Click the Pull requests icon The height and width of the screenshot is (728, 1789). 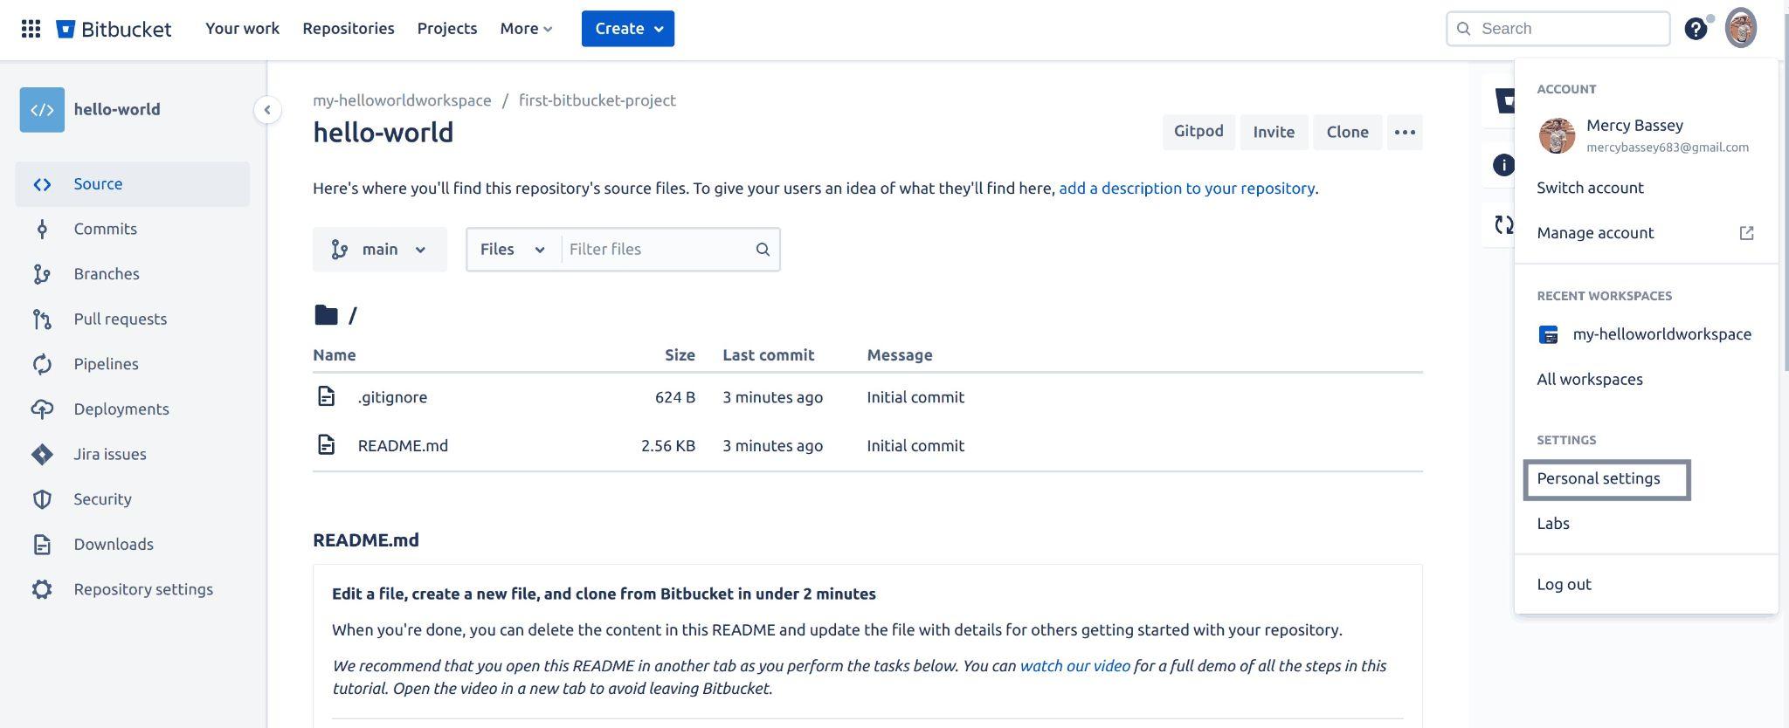click(x=42, y=319)
